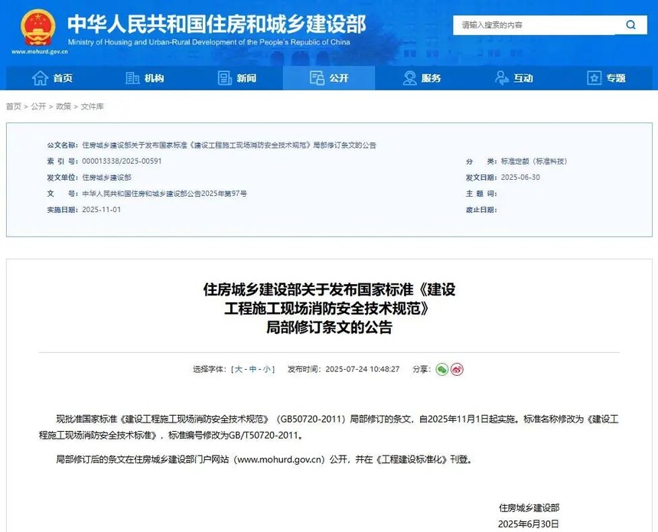Screen dimensions: 658x532
Task: Click the bold announcement headline
Action: (x=329, y=308)
